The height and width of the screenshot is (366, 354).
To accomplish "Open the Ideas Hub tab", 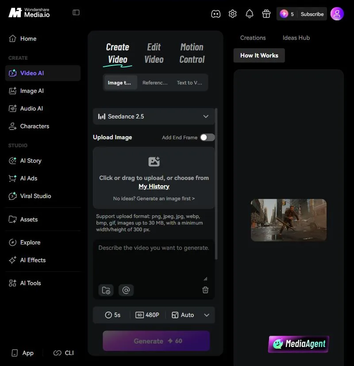I will (296, 38).
